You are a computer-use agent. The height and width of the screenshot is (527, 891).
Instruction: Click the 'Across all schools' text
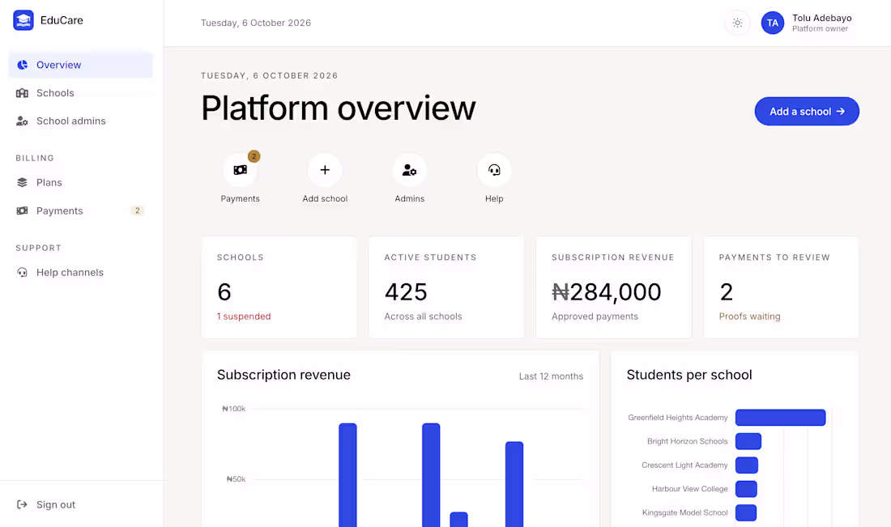(x=423, y=317)
